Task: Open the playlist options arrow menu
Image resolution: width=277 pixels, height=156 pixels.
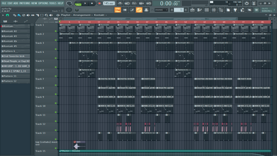Action: [x=3, y=15]
